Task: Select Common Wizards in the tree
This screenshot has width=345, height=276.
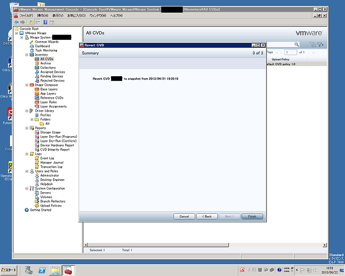Action: 46,42
